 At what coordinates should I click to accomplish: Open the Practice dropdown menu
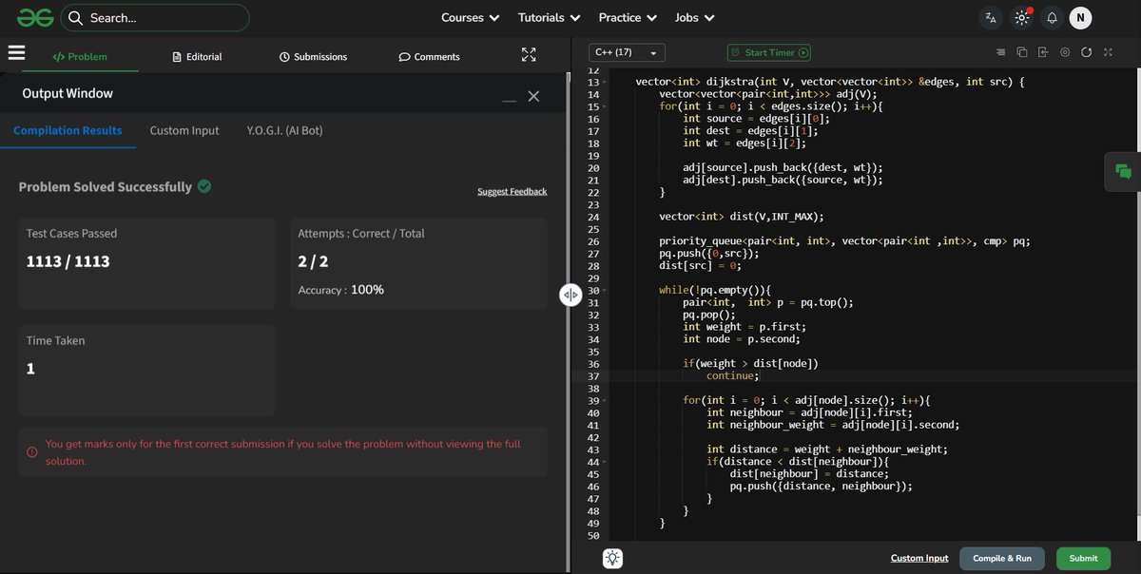pyautogui.click(x=628, y=17)
